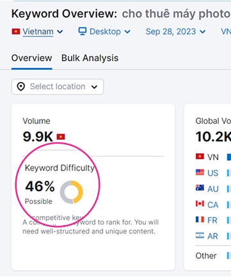This screenshot has width=231, height=277.
Task: Open the FR country link
Action: tap(212, 221)
